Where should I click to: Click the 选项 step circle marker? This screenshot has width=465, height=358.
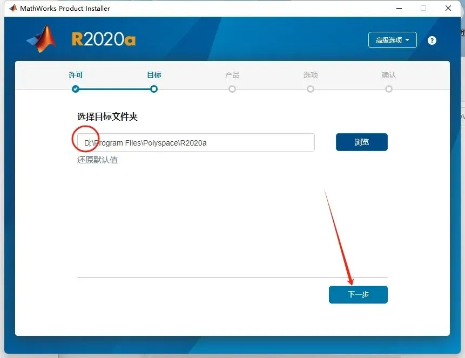click(x=311, y=89)
